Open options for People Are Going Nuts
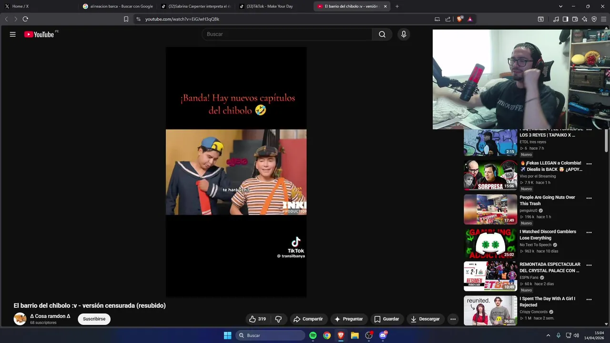 click(x=589, y=198)
